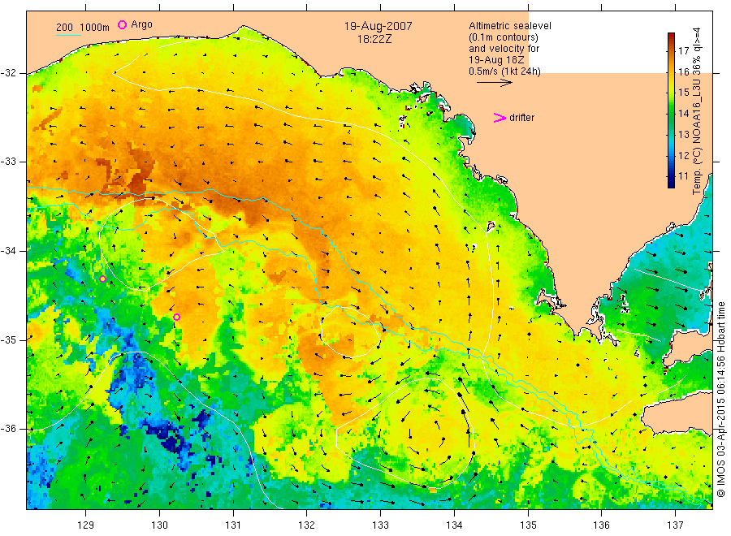The height and width of the screenshot is (536, 731).
Task: Click longitude label 137
Action: [x=675, y=525]
